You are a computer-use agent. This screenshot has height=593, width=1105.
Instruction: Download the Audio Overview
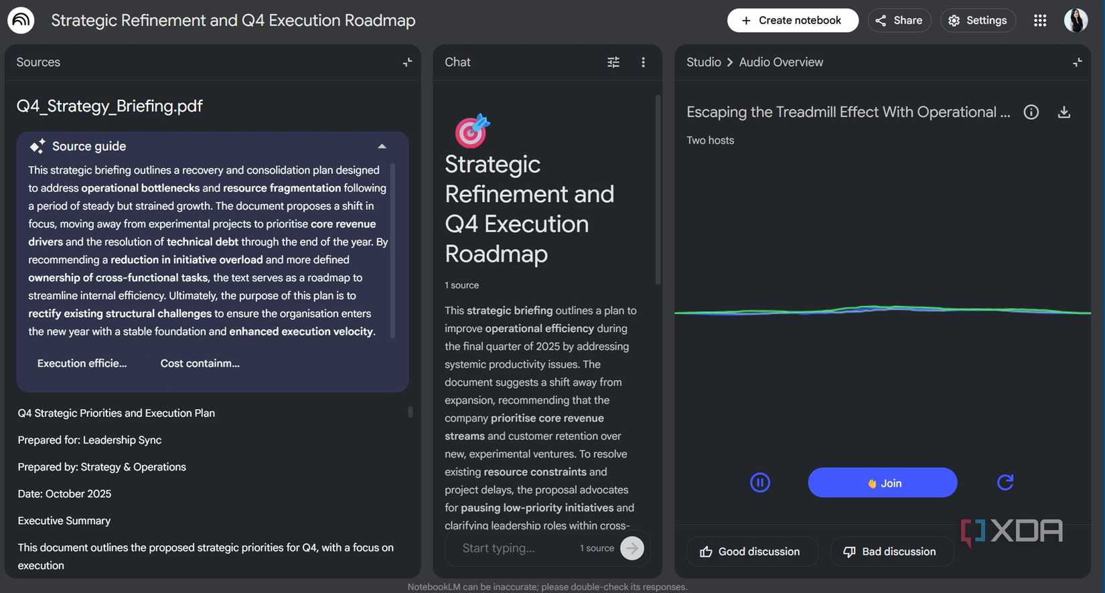[x=1064, y=112]
